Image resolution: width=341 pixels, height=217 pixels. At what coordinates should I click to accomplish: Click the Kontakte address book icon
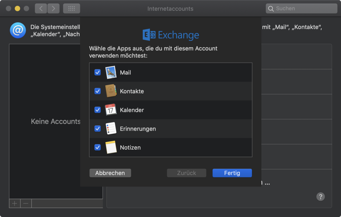[x=111, y=91]
